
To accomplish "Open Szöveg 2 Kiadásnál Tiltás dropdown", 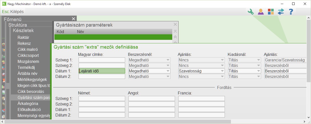I will point(245,65).
